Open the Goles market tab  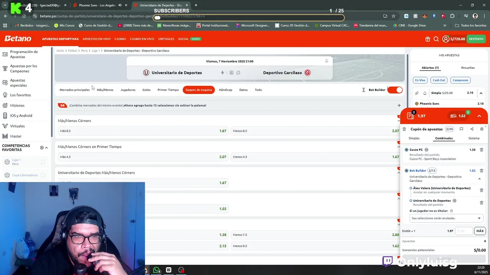click(x=146, y=90)
